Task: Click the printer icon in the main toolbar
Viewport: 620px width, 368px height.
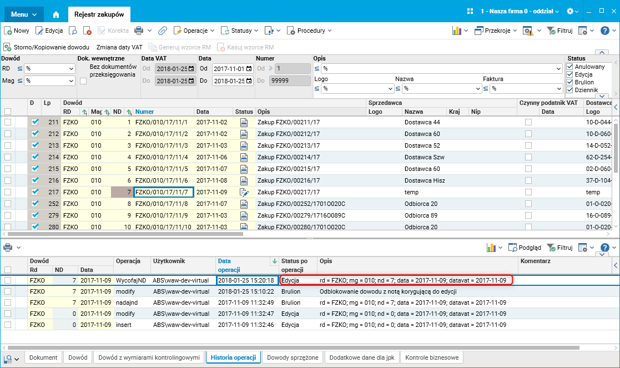Action: point(138,31)
